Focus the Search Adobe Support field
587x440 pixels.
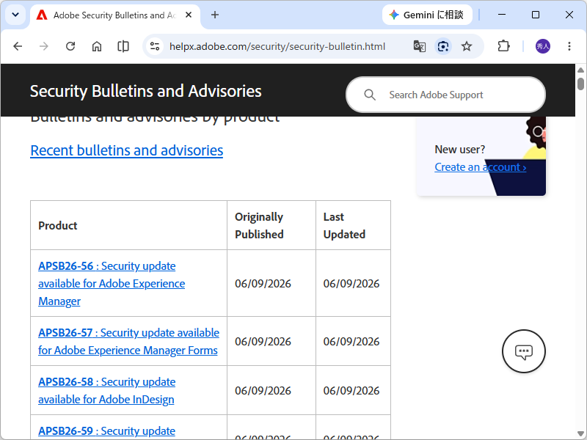tap(445, 95)
